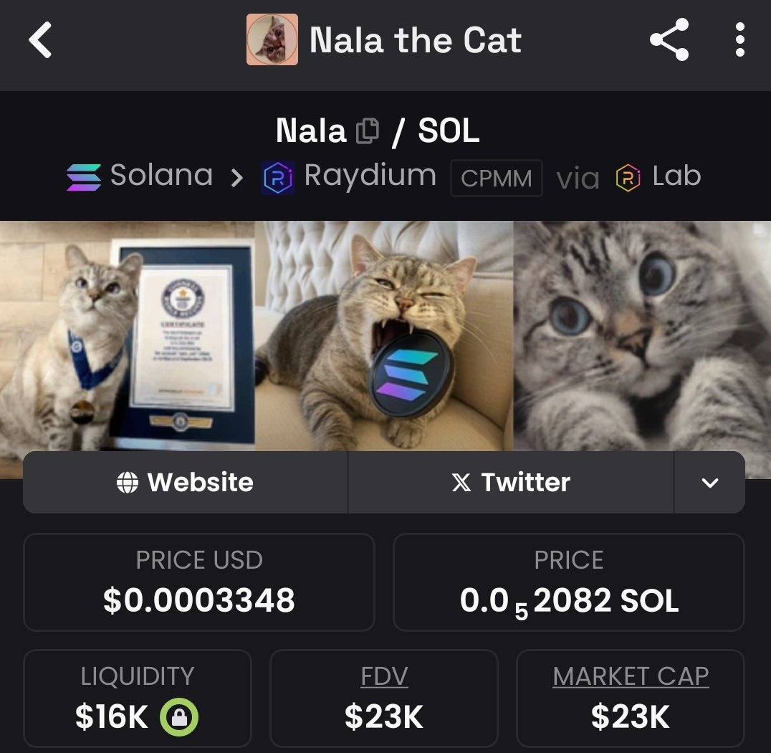771x753 pixels.
Task: Open the three-dot more options menu
Action: [739, 39]
